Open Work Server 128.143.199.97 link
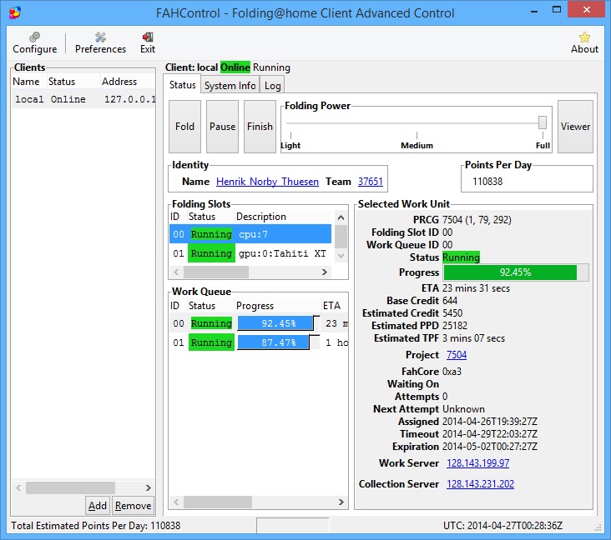611x540 pixels. click(x=477, y=463)
